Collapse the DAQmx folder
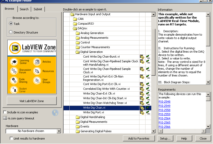The height and width of the screenshot is (144, 213). tap(75, 29)
